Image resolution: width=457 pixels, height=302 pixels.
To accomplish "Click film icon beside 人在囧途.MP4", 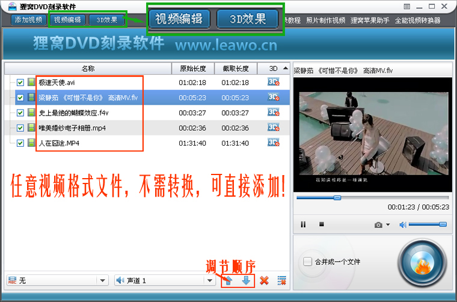I will point(31,143).
